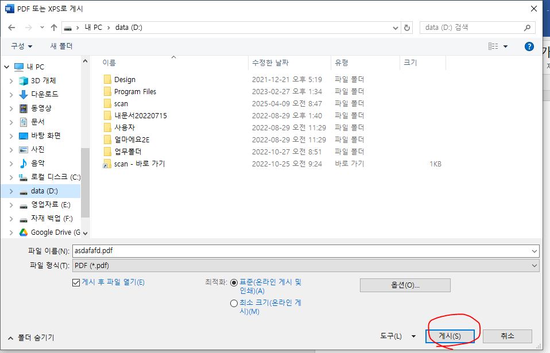Image resolution: width=550 pixels, height=353 pixels.
Task: Click 폴더 숨기기 to hide folders
Action: 32,338
